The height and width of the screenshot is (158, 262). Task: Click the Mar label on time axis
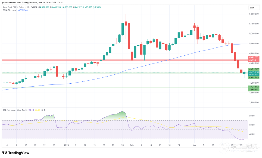(194, 145)
